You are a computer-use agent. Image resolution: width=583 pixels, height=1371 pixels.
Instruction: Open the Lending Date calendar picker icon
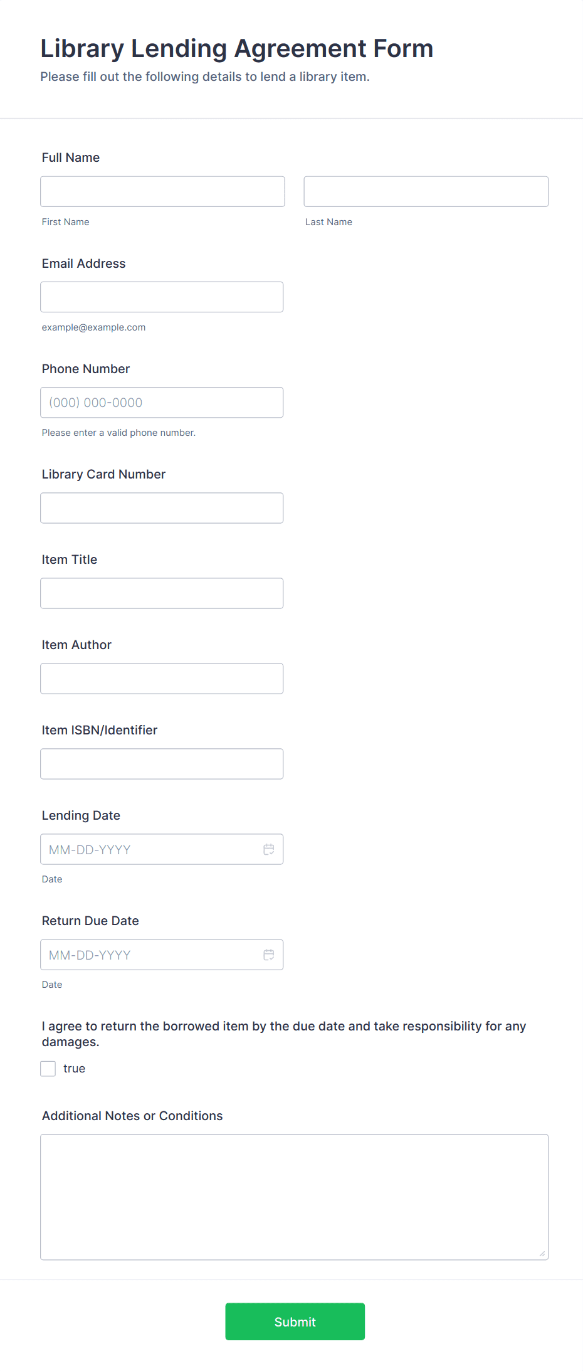[x=269, y=849]
